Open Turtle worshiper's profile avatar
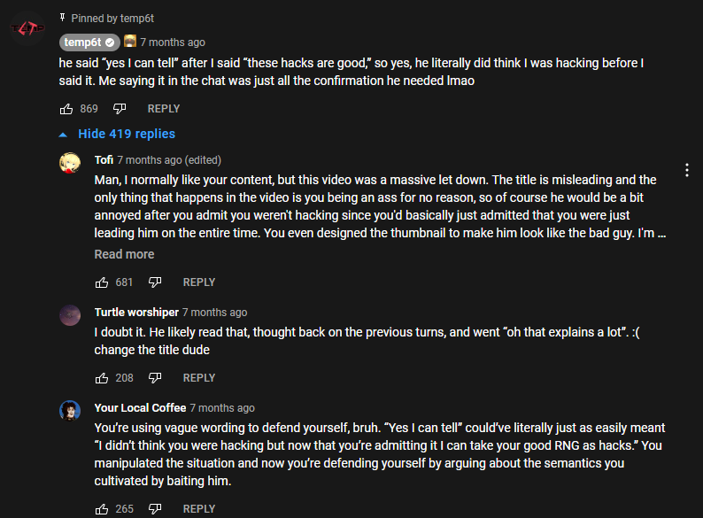The width and height of the screenshot is (703, 518). tap(70, 315)
